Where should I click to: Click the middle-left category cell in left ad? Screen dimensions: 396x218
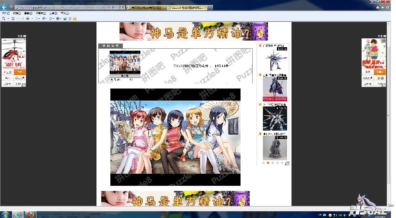(8, 78)
